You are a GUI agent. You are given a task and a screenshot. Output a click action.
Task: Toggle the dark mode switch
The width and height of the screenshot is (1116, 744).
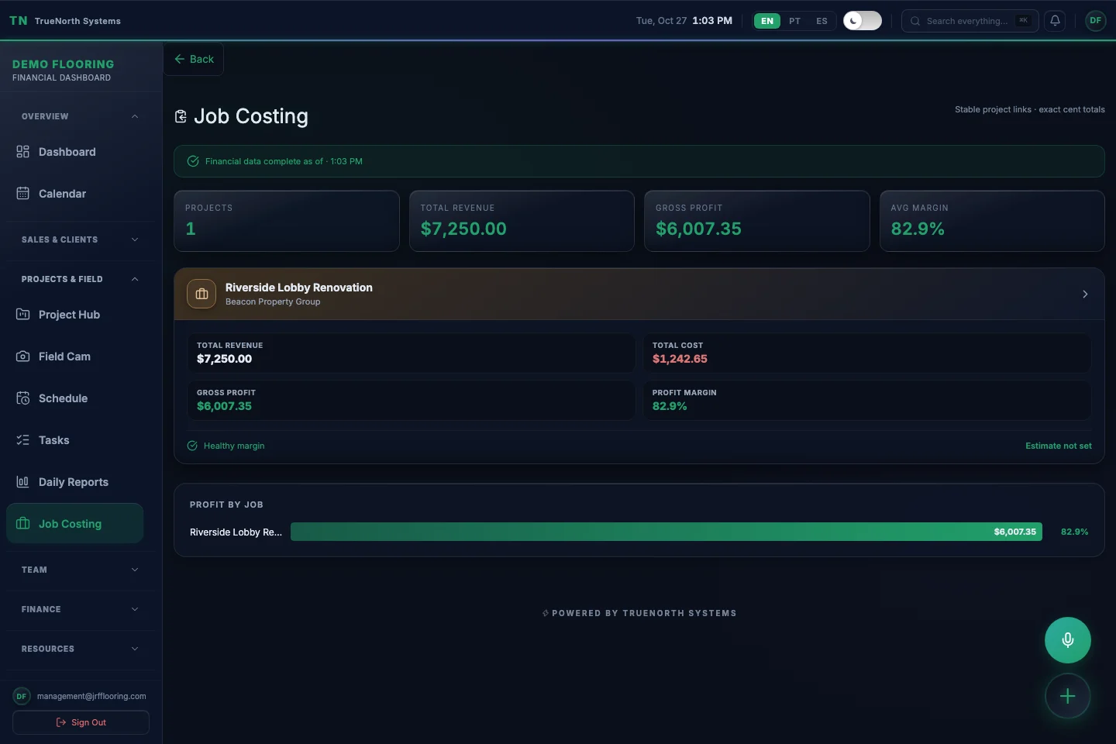[x=863, y=21]
